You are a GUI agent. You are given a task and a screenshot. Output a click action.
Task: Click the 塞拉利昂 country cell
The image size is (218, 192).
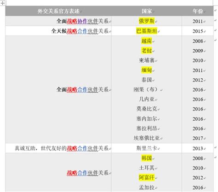pos(147,128)
